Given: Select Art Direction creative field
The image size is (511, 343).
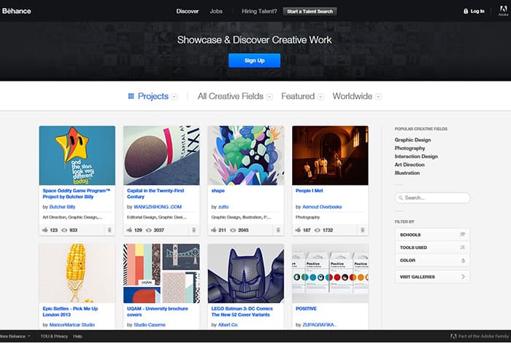Looking at the screenshot, I should point(410,165).
